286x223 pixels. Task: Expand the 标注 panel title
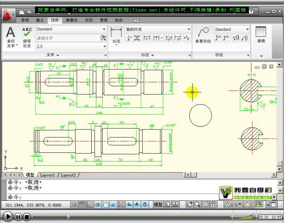[x=147, y=55]
